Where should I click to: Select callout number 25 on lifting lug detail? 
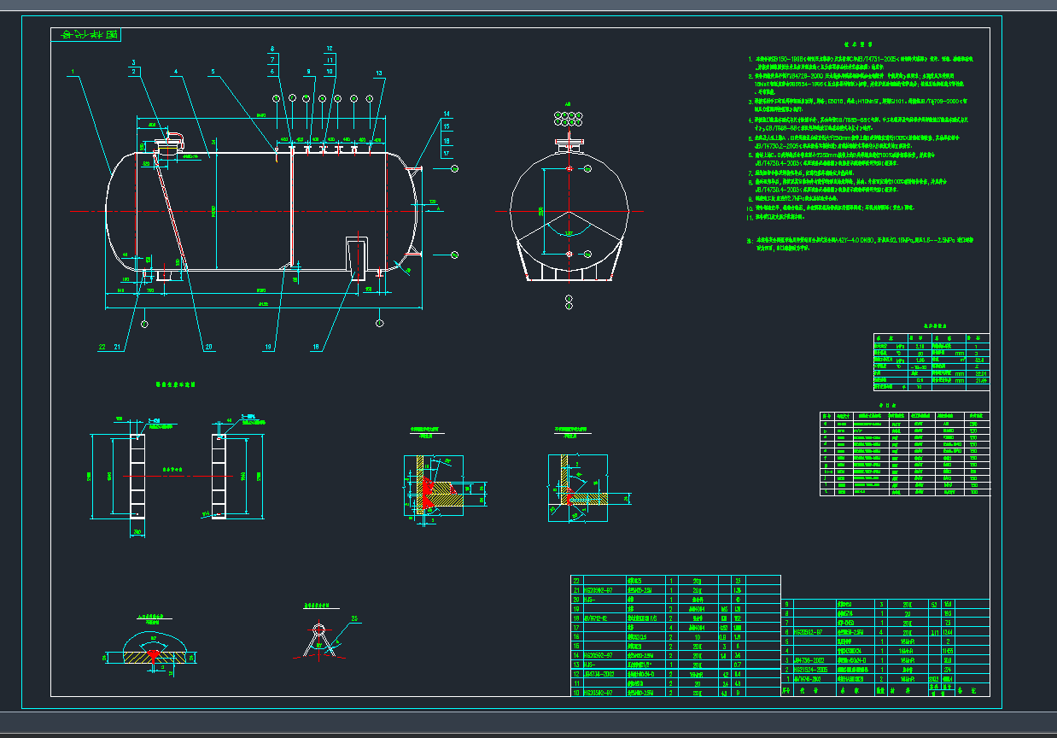[354, 618]
